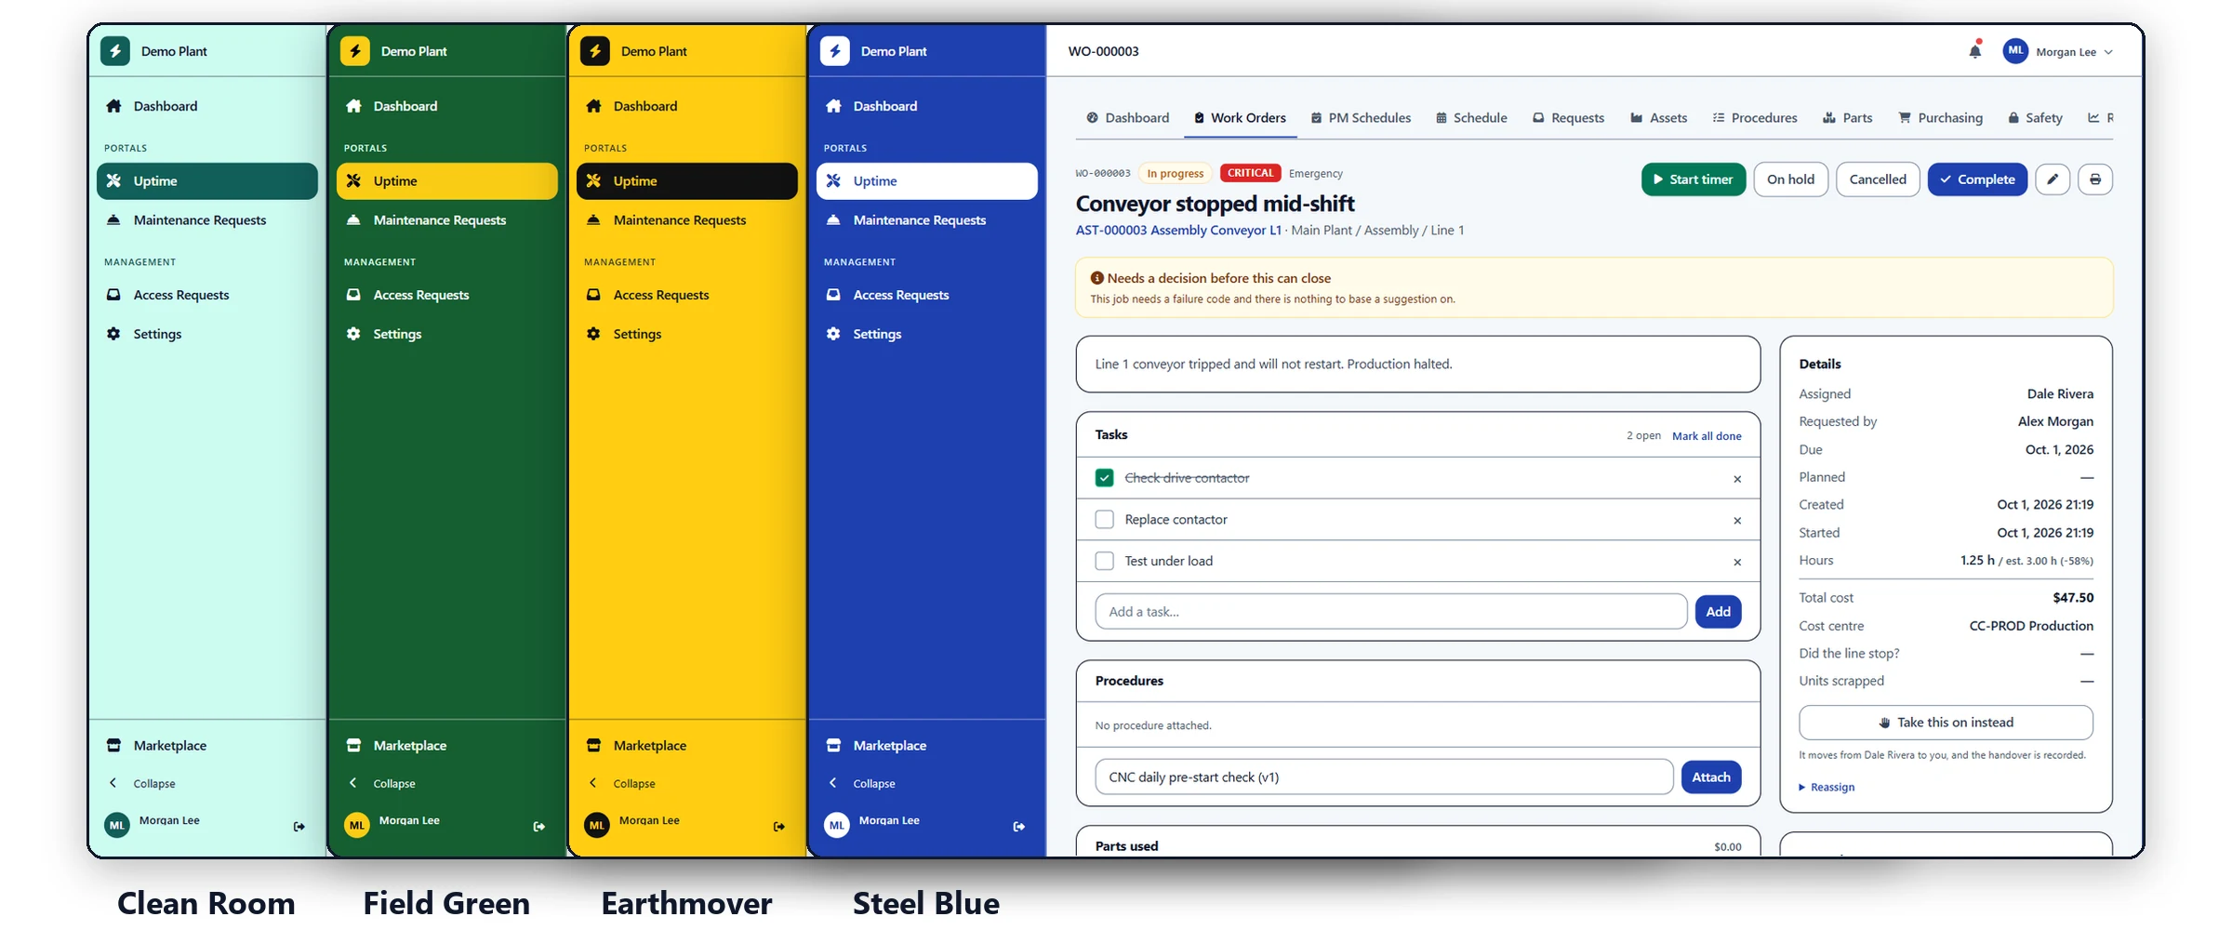Check the Replace contactor checkbox
The width and height of the screenshot is (2232, 930).
[1104, 519]
